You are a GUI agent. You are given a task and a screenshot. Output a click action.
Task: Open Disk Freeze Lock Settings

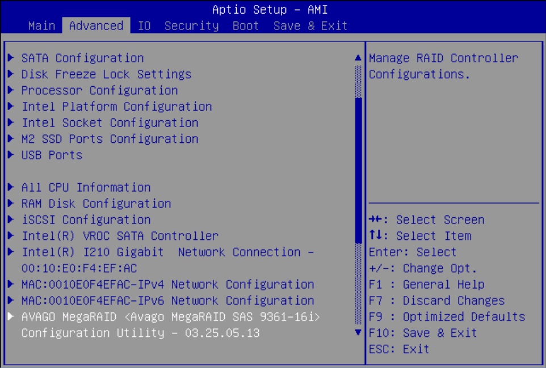click(x=106, y=74)
